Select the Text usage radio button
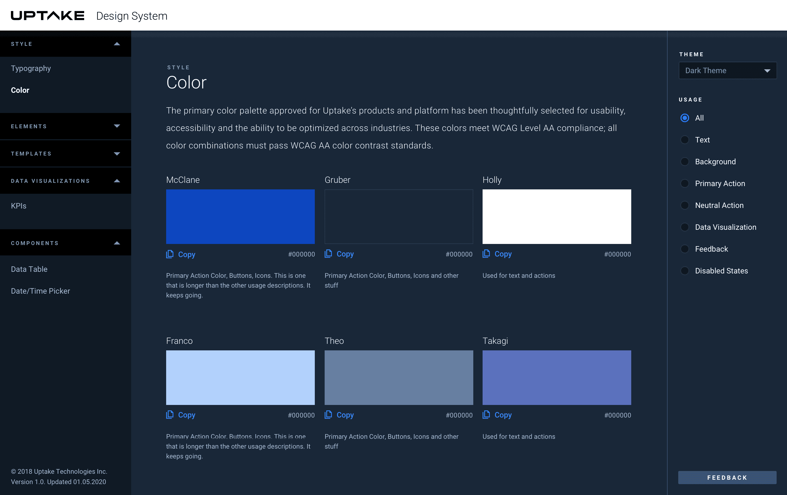 [x=685, y=140]
